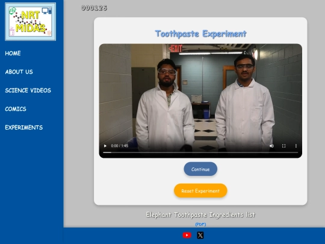
Task: Click Elephant Toothpaste Ingredients list text
Action: pos(200,214)
